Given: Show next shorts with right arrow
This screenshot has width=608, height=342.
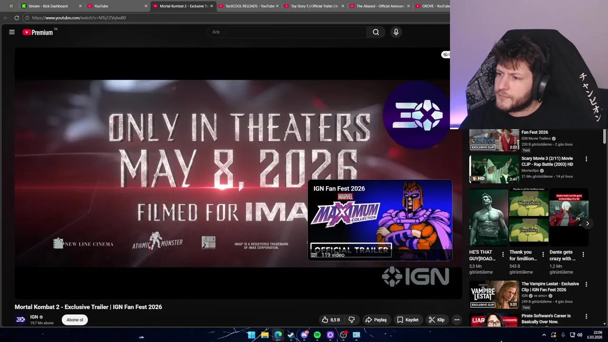Looking at the screenshot, I should click(588, 223).
